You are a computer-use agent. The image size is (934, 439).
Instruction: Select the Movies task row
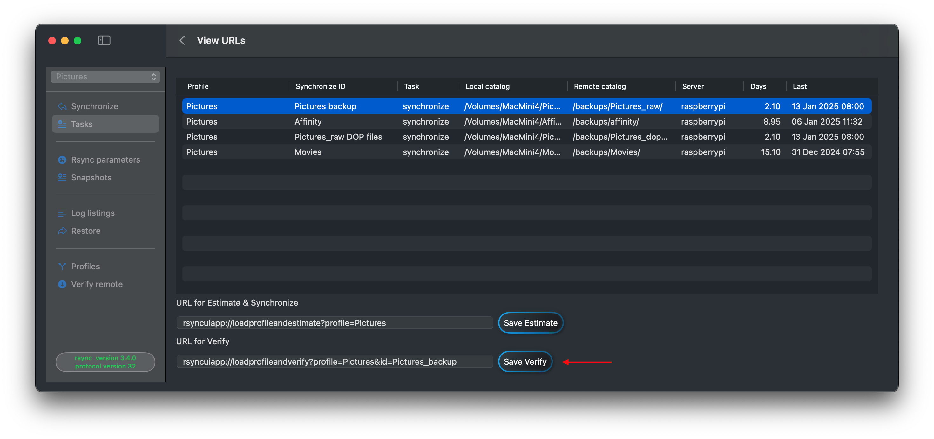pos(527,152)
